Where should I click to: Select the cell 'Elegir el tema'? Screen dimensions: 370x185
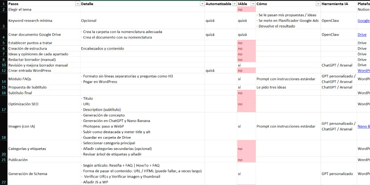point(44,9)
